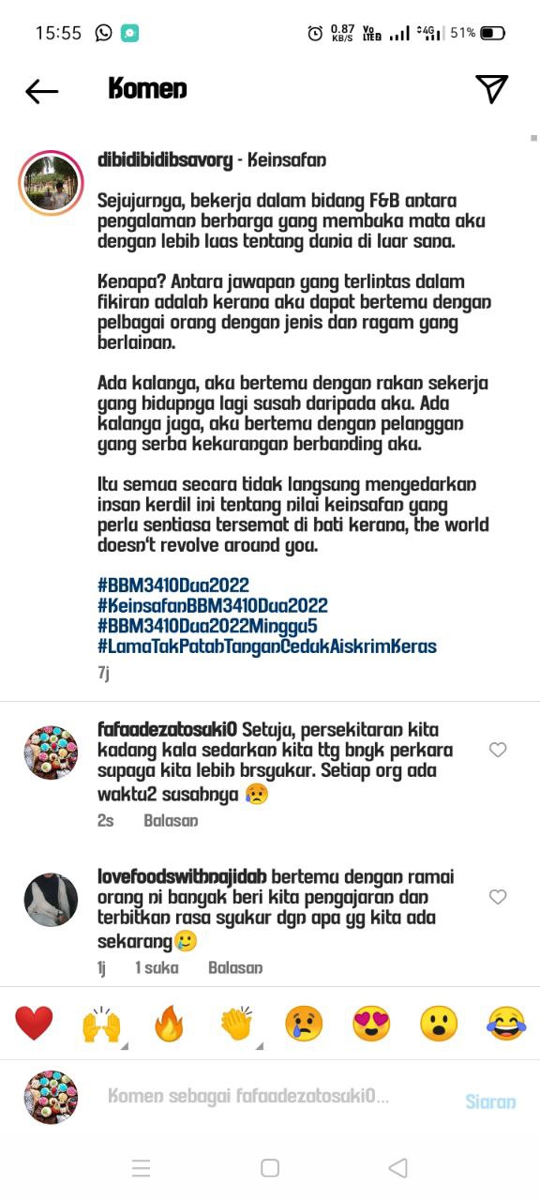Tap the Siaran post button
Screen dimensions: 540x1201
click(x=490, y=1102)
